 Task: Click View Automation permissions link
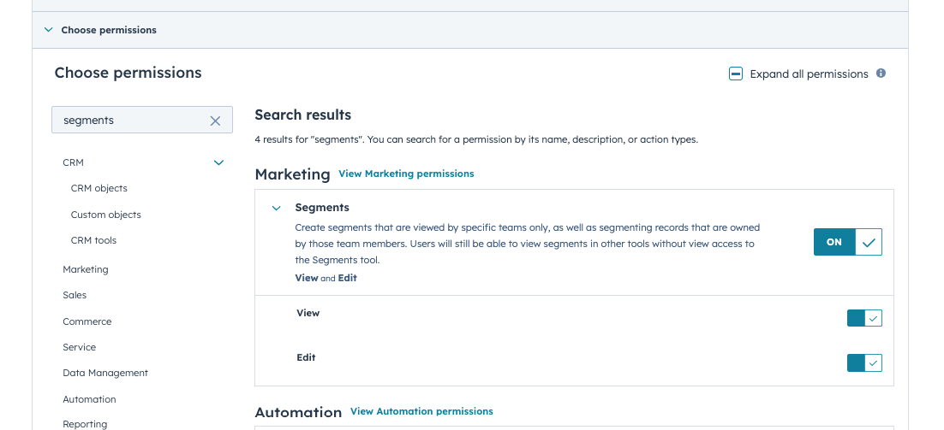pyautogui.click(x=421, y=411)
